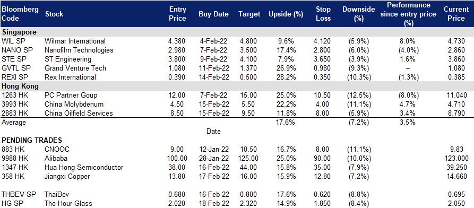Select Rex International's target 0.500
The width and height of the screenshot is (474, 208).
248,77
